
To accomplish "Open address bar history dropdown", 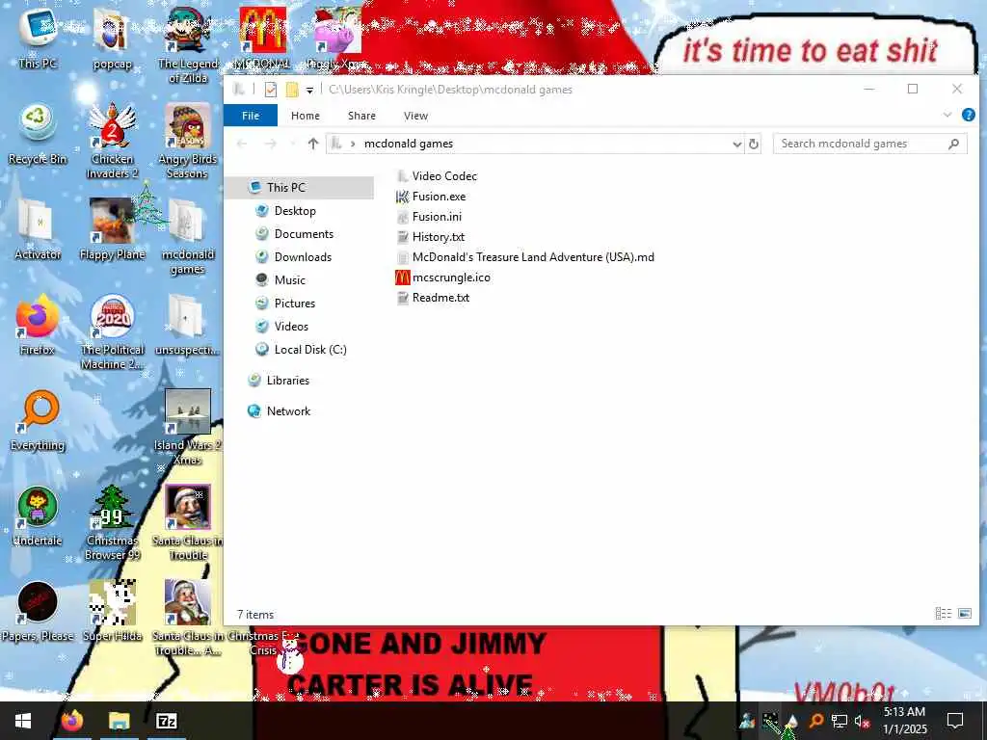I will [736, 145].
